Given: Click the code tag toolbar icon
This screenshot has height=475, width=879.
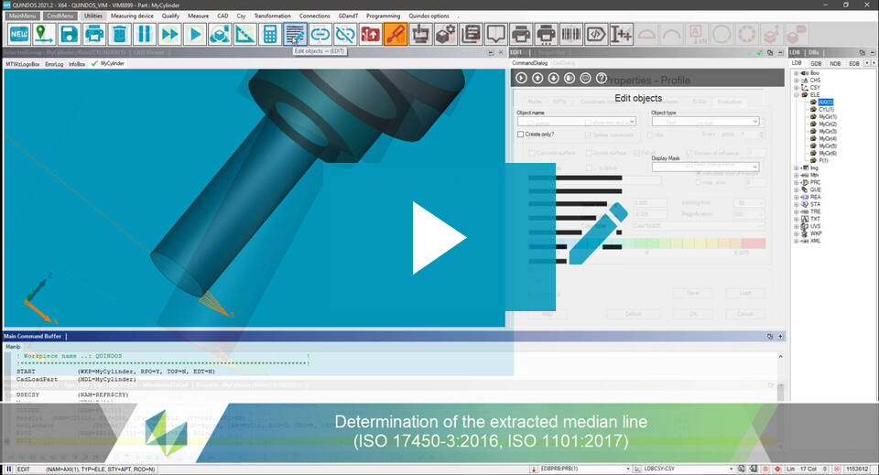Looking at the screenshot, I should pos(596,34).
